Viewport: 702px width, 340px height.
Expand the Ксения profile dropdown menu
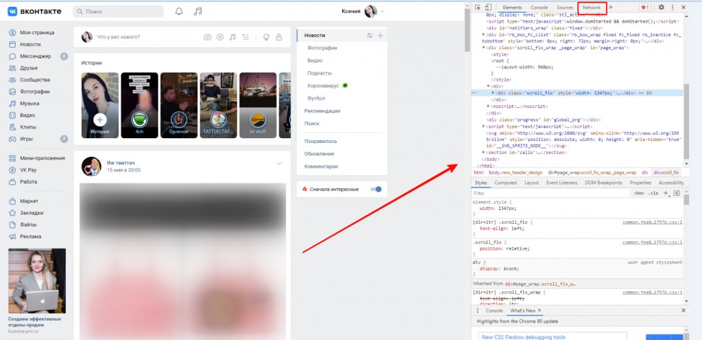click(x=381, y=12)
